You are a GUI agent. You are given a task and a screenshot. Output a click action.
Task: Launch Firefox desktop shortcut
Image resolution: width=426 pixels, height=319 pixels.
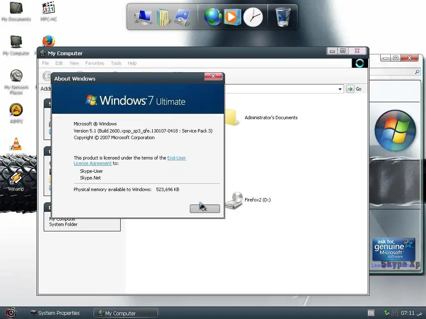(49, 41)
